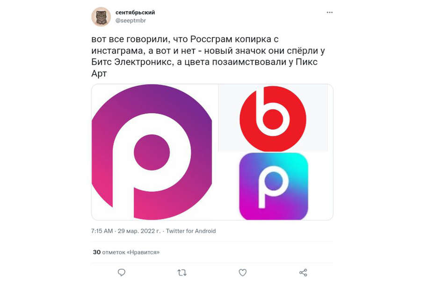
Task: Click the Twitter for Android source link
Action: [191, 231]
